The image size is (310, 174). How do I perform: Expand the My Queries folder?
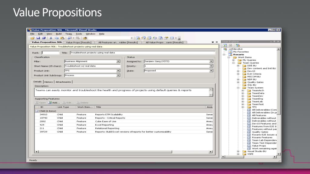(233, 60)
